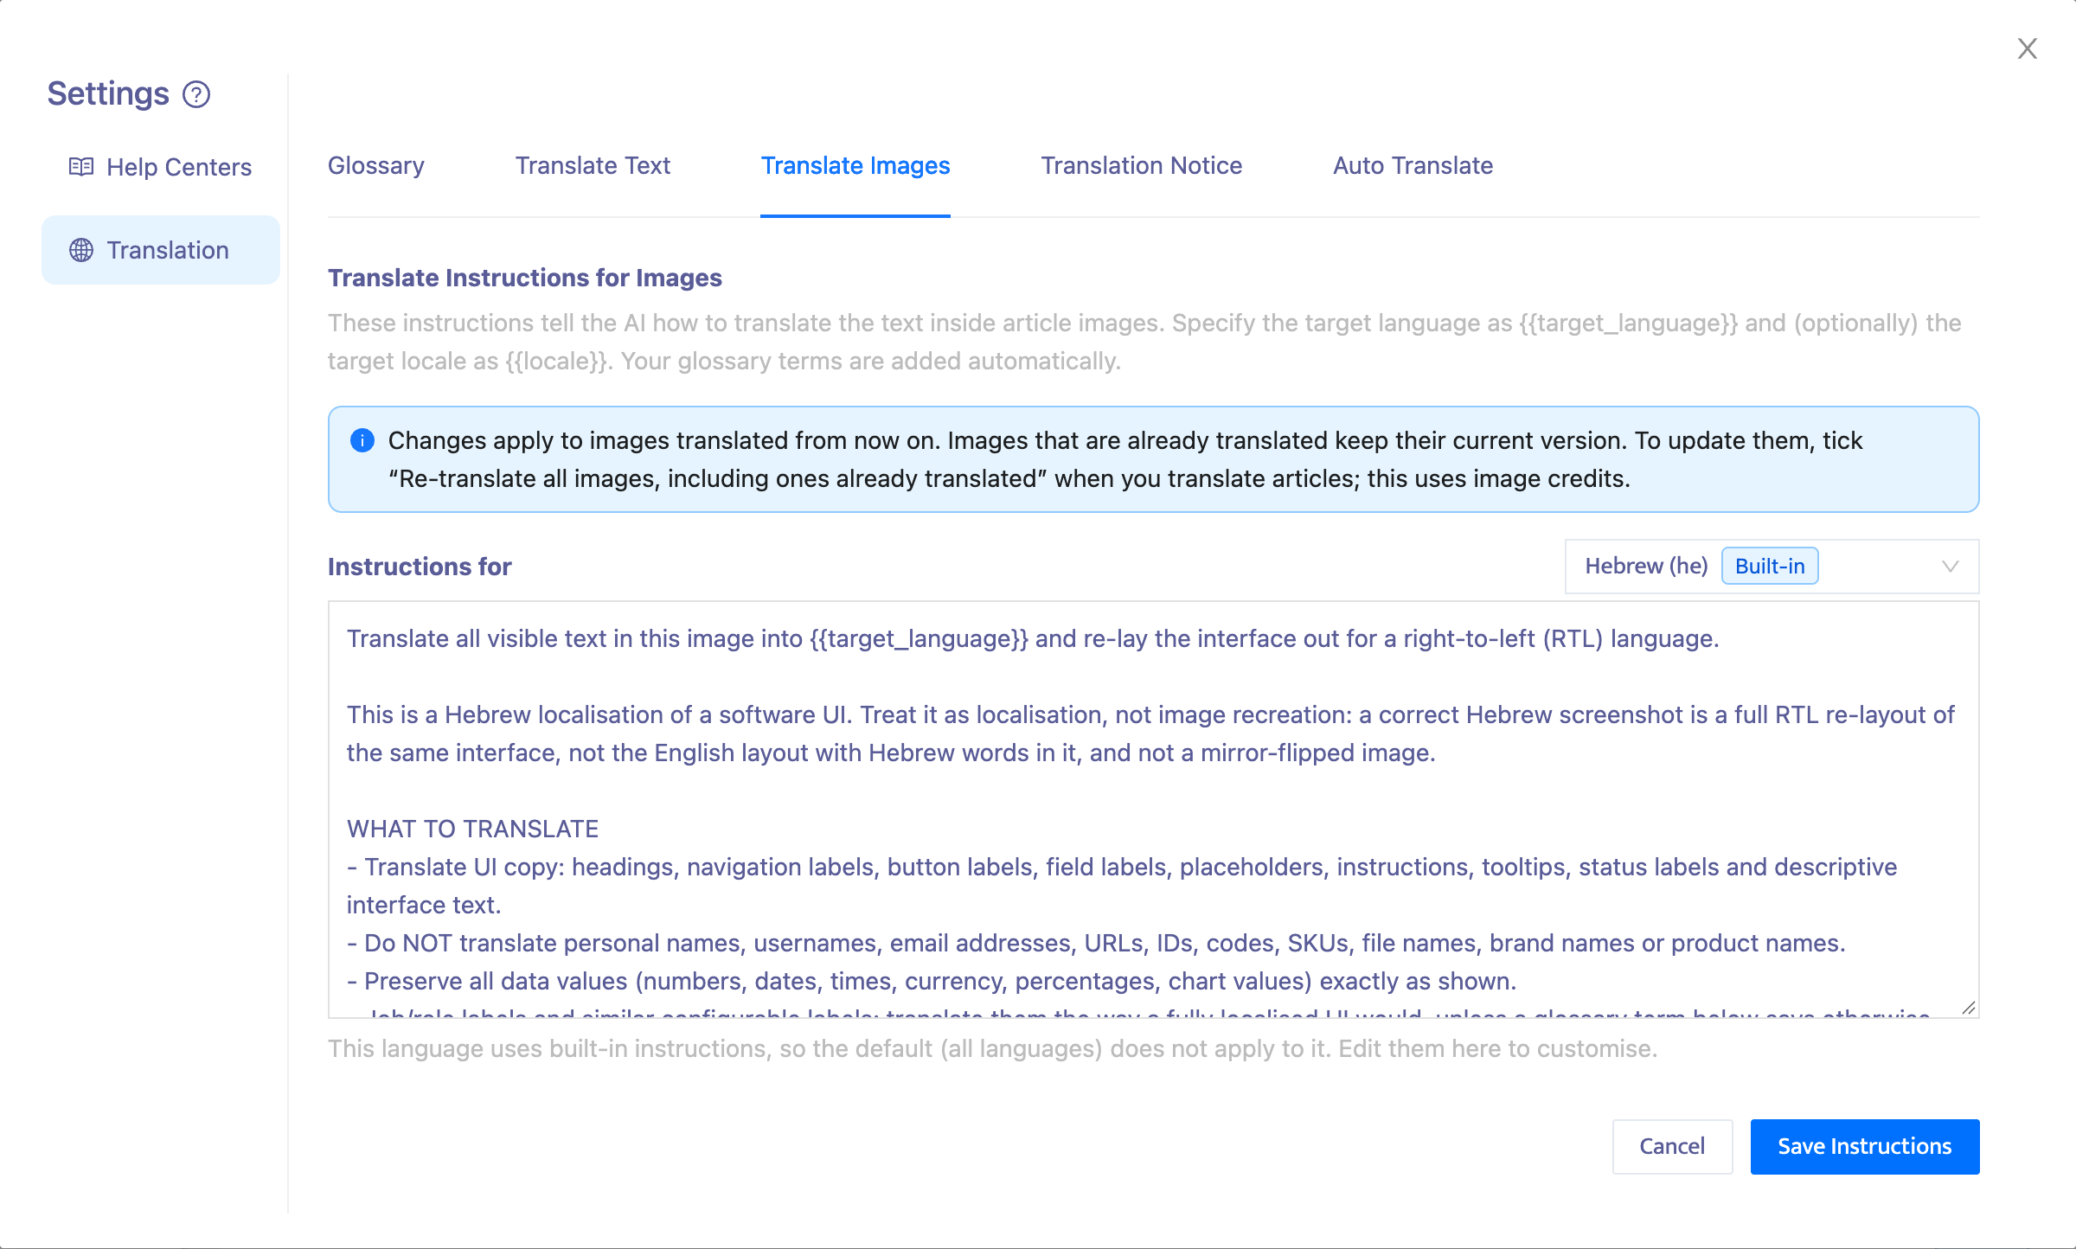Click the Cancel button
The image size is (2076, 1249).
click(x=1672, y=1146)
